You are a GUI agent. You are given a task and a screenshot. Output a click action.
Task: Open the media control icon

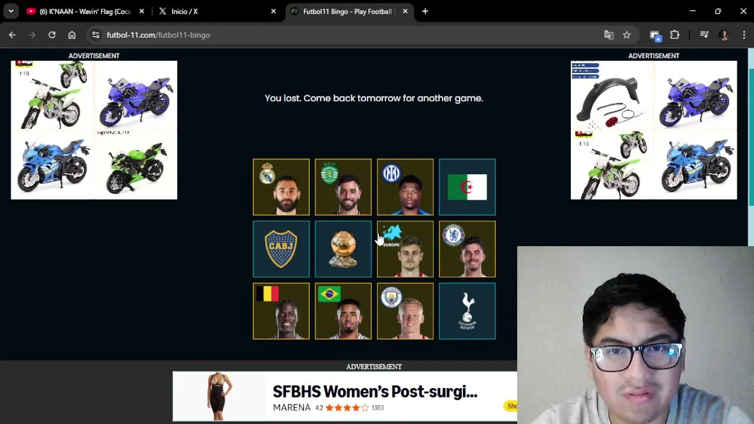(x=704, y=35)
